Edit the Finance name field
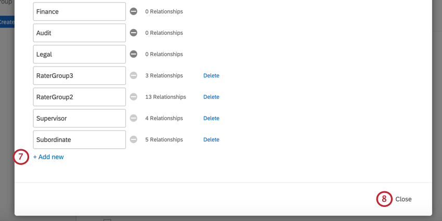The image size is (442, 221). coord(80,11)
